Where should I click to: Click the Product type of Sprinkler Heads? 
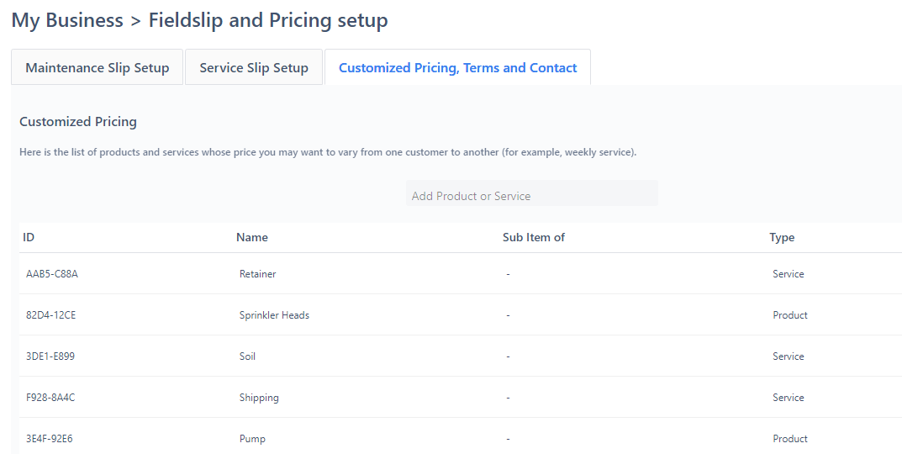(x=790, y=315)
